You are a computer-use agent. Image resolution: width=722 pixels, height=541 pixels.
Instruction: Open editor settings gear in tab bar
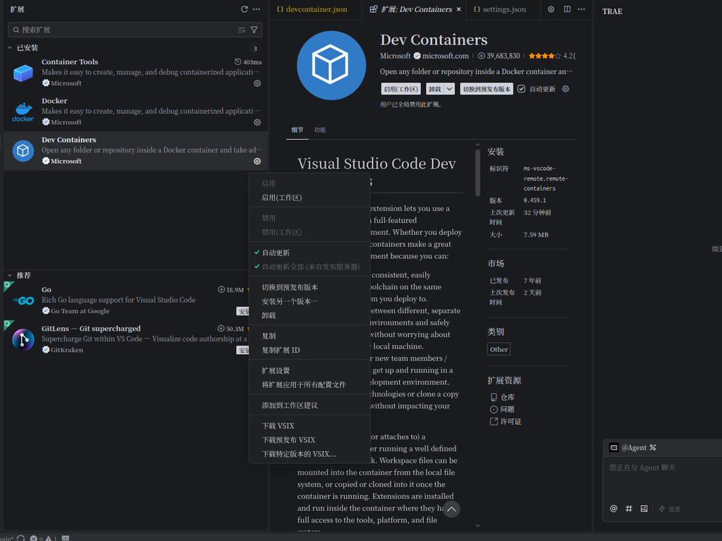[551, 9]
